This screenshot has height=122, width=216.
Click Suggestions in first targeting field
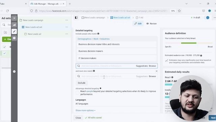point(142,66)
